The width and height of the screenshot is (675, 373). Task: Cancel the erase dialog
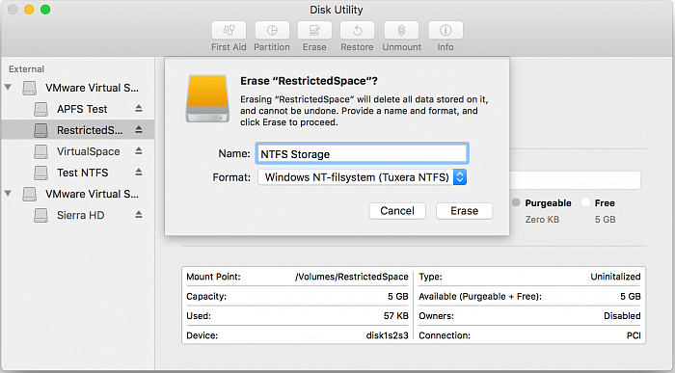point(397,211)
